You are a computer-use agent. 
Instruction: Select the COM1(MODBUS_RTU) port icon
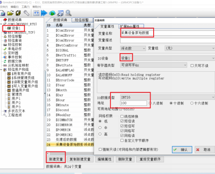[5, 24]
